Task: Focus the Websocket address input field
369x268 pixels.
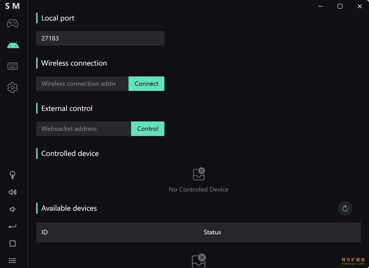Action: point(83,129)
